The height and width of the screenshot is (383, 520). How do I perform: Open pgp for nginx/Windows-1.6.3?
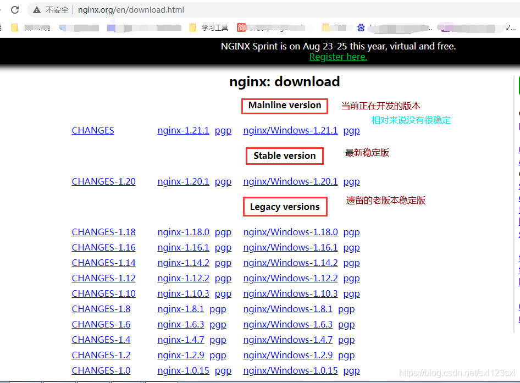click(x=346, y=325)
